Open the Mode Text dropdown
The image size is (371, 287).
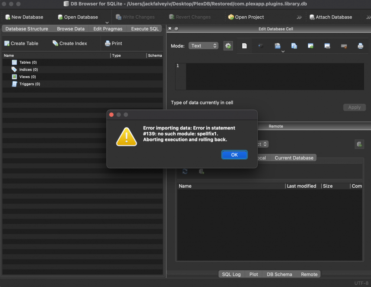[203, 46]
